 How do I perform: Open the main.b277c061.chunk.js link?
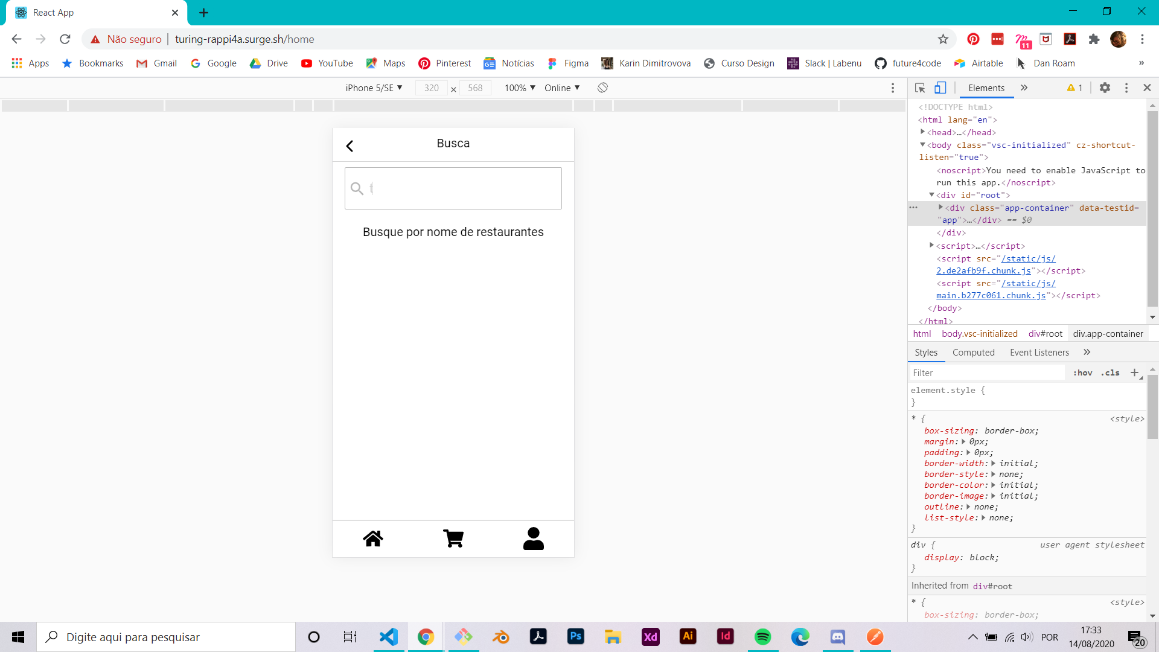pyautogui.click(x=991, y=296)
